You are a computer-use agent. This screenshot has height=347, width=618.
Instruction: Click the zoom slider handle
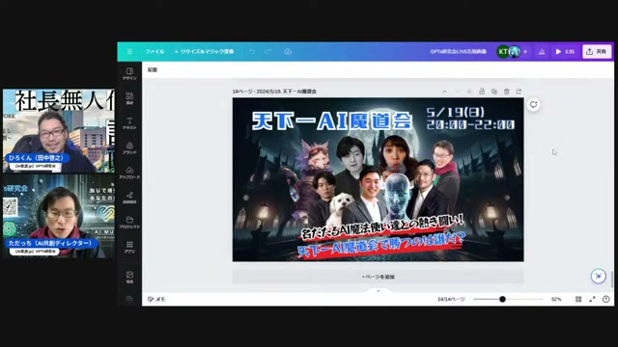(502, 300)
